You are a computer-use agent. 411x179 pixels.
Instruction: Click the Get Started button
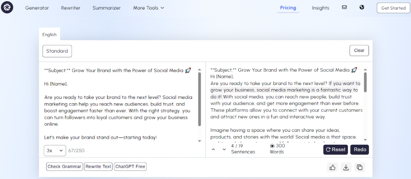pos(393,8)
